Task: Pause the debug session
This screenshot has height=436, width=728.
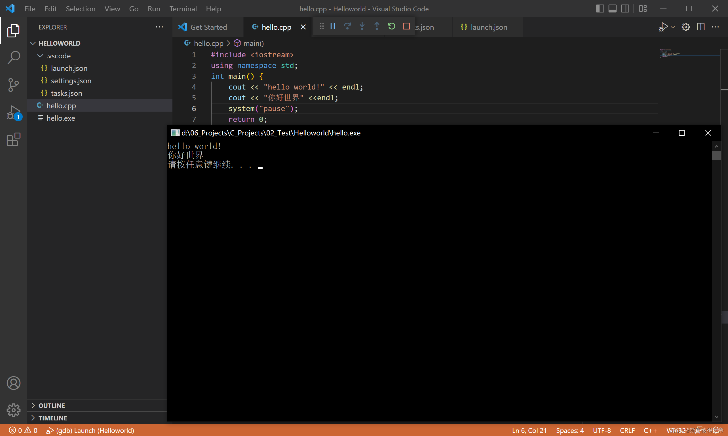Action: [333, 26]
